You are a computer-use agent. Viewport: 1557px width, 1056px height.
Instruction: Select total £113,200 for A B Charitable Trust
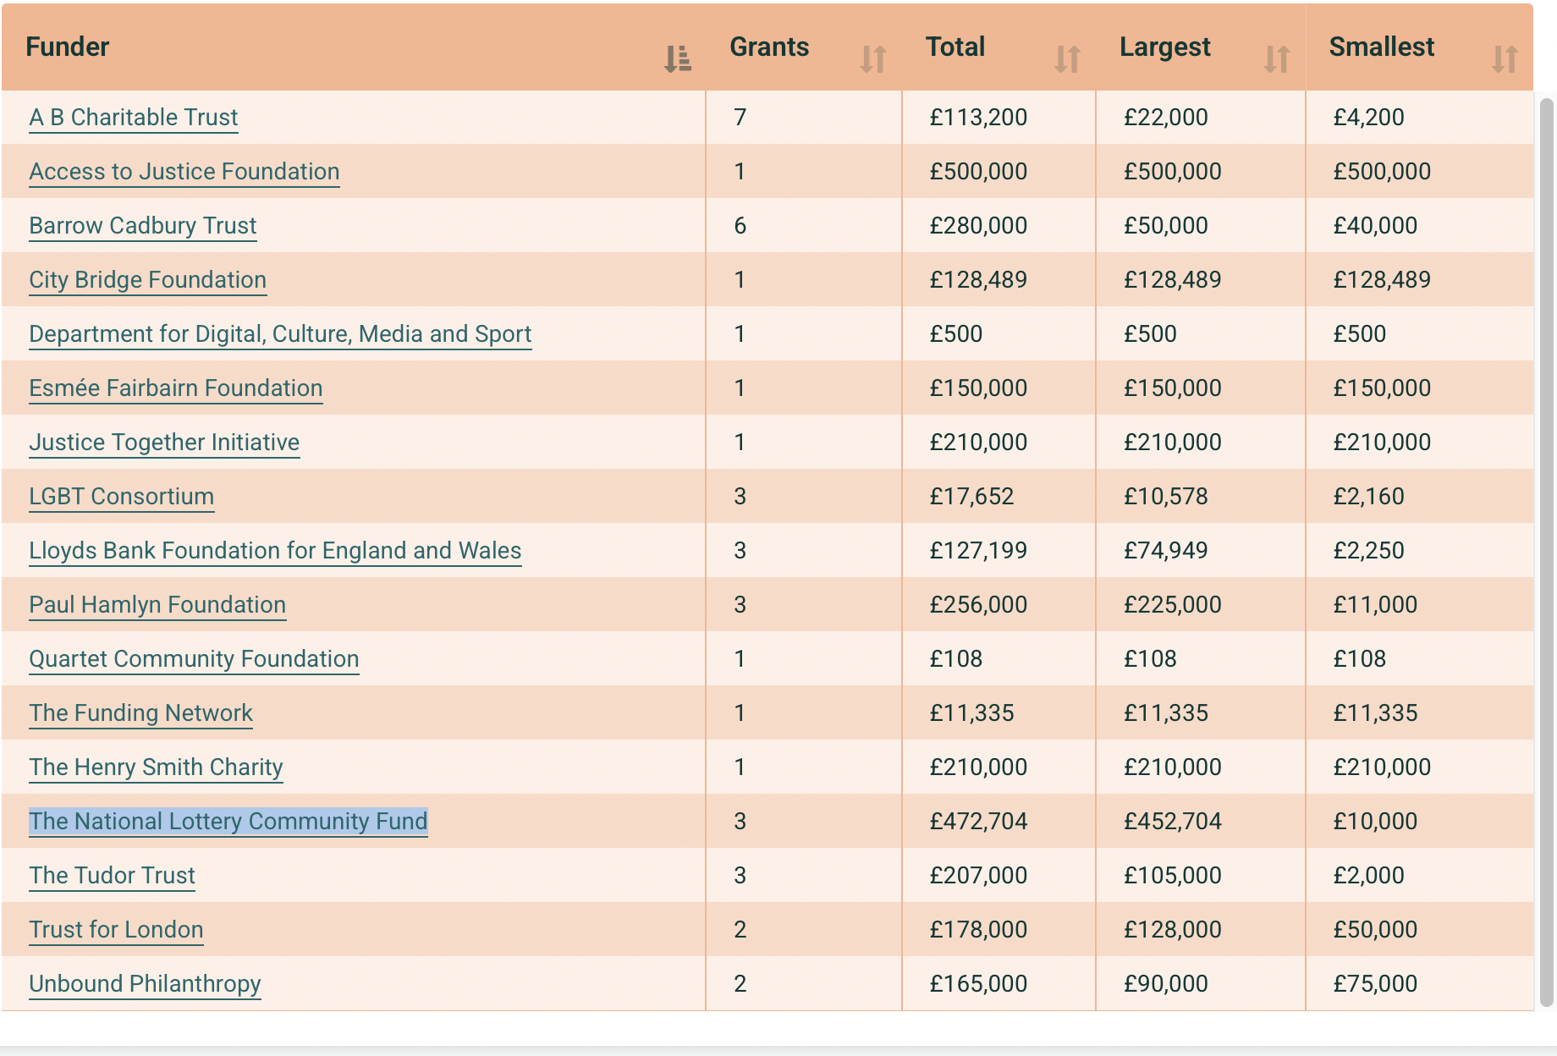tap(978, 118)
